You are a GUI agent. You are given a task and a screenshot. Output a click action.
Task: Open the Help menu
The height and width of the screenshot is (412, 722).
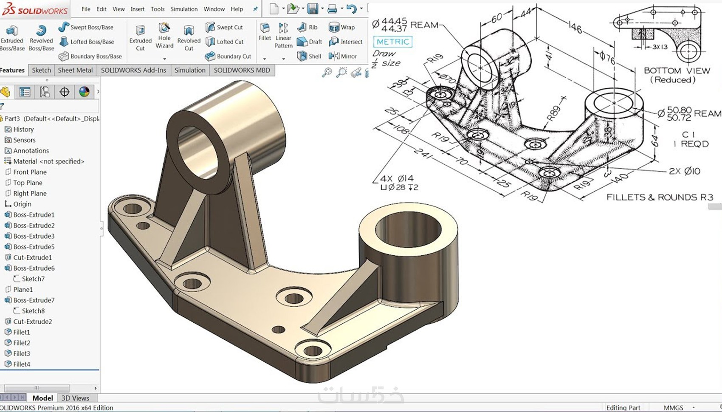237,9
